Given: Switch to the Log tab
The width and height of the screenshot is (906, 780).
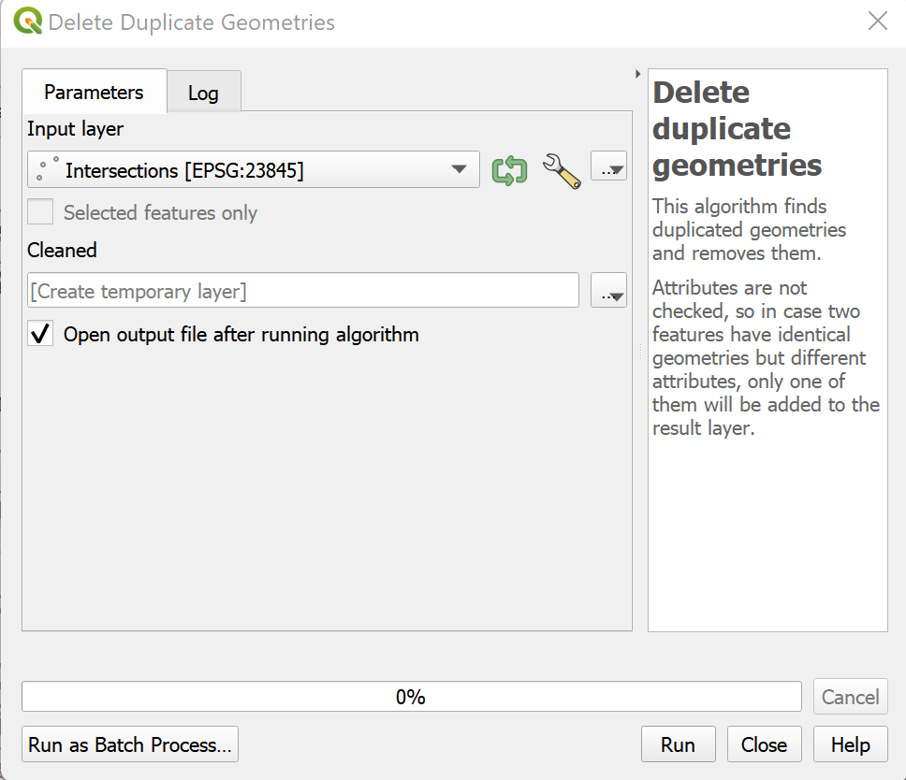Looking at the screenshot, I should click(x=203, y=93).
